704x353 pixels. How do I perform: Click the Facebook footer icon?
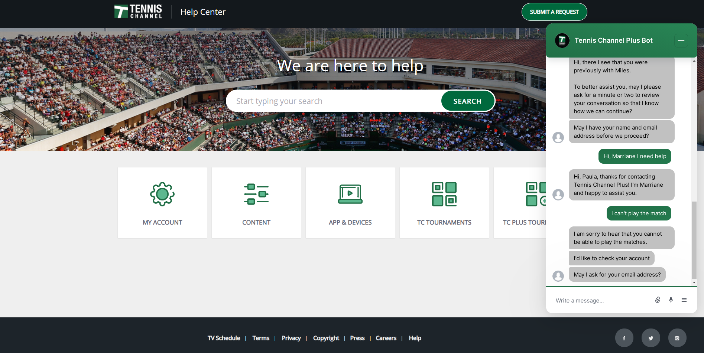coord(624,338)
